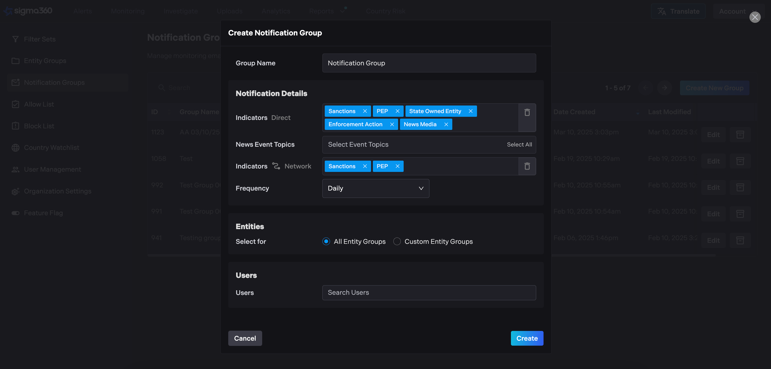Remove the Enforcement Action tag
This screenshot has height=369, width=771.
tap(392, 124)
